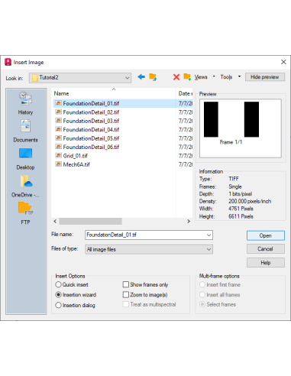Click the blue Back arrow icon
Image resolution: width=291 pixels, height=376 pixels.
pyautogui.click(x=141, y=76)
